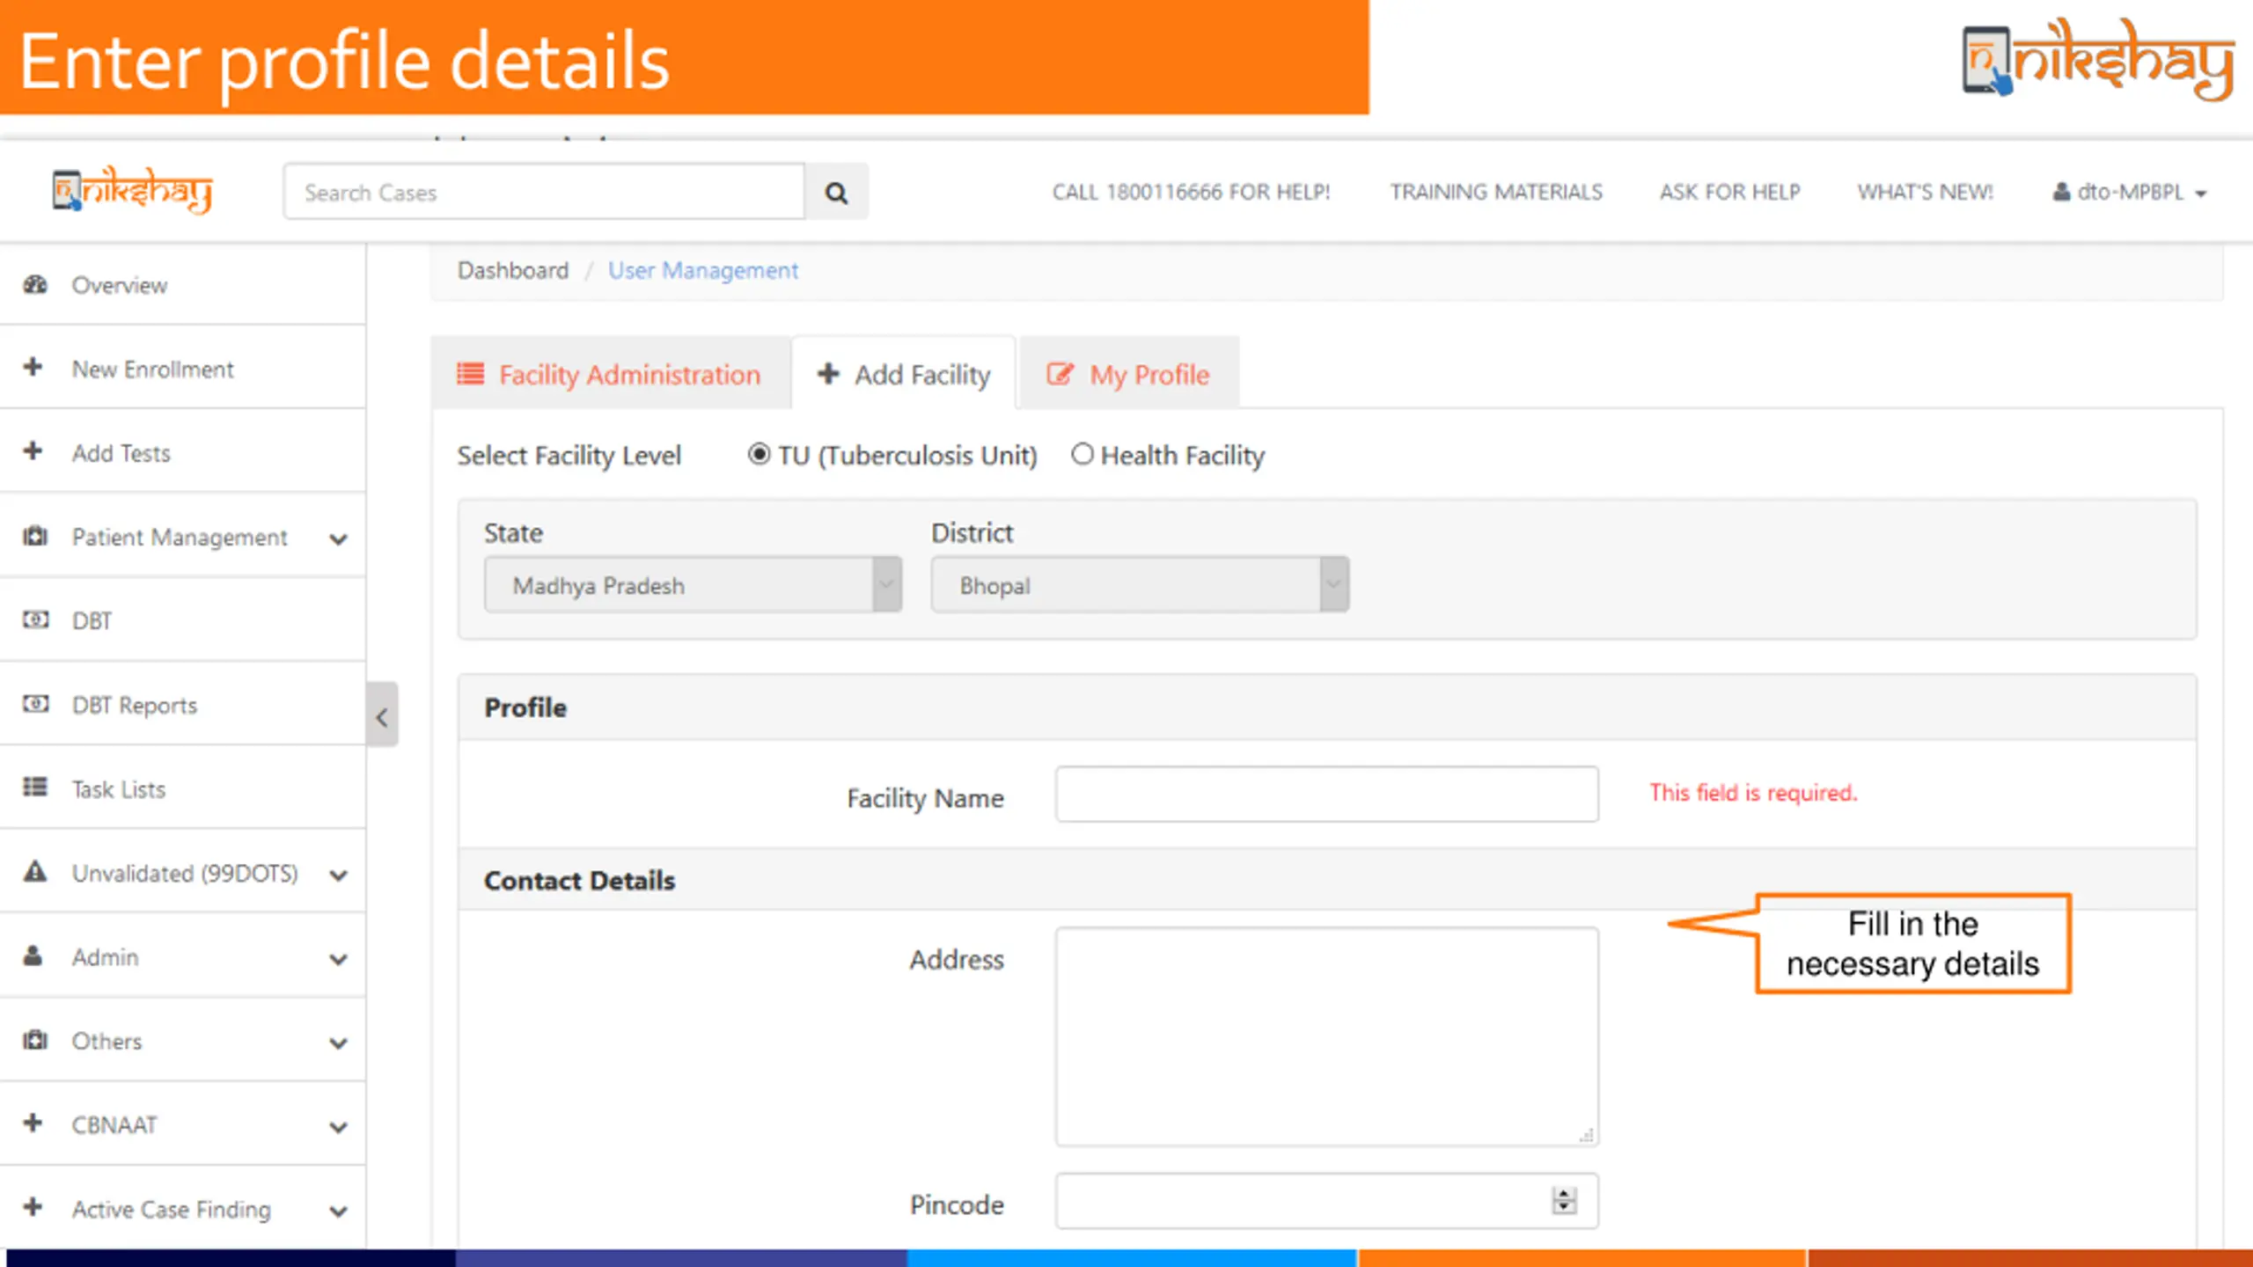Open DBT Reports in the sidebar
Image resolution: width=2253 pixels, height=1267 pixels.
183,705
